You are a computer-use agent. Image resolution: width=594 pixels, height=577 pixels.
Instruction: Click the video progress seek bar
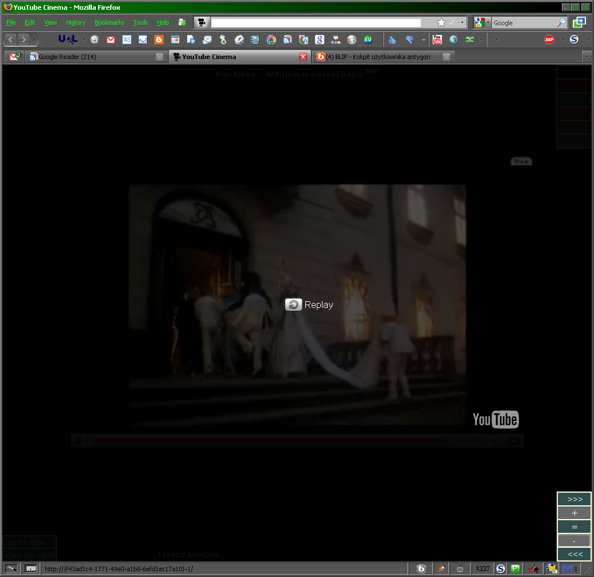pyautogui.click(x=270, y=440)
